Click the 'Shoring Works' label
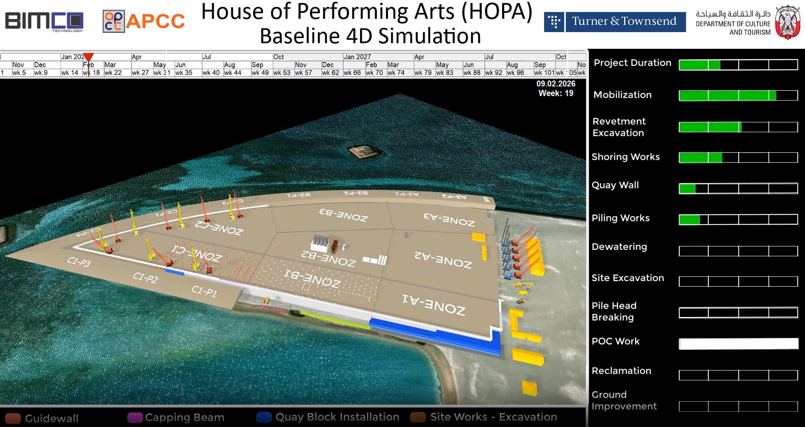Image resolution: width=805 pixels, height=427 pixels. 626,157
